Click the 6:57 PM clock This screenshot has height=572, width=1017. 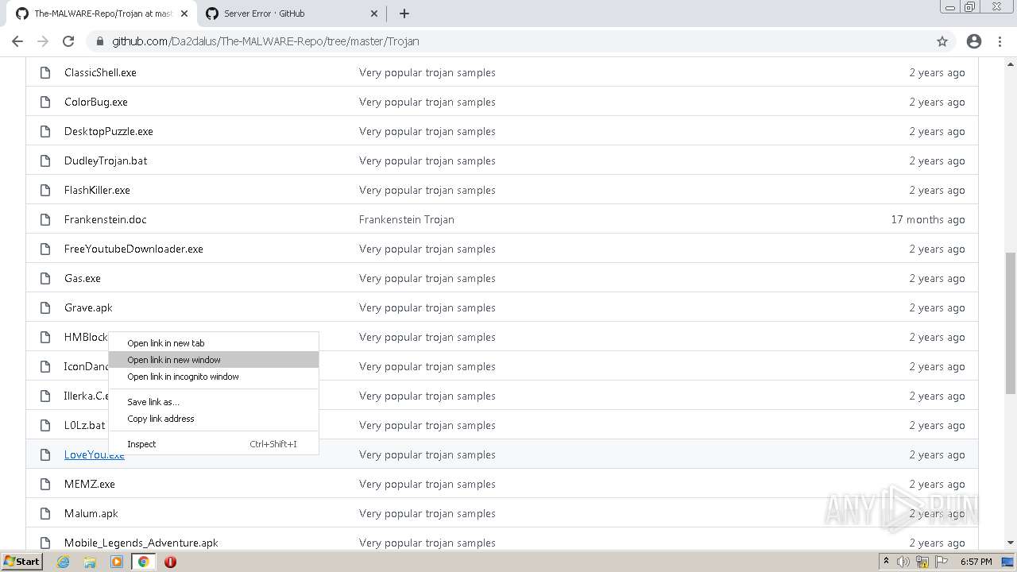coord(976,562)
